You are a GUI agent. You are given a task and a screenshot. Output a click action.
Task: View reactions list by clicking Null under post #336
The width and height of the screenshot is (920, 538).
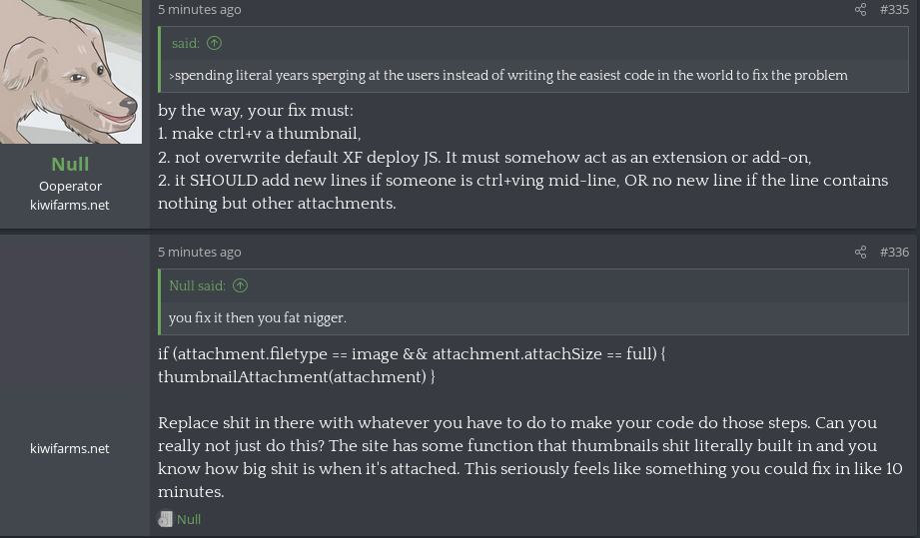point(189,519)
